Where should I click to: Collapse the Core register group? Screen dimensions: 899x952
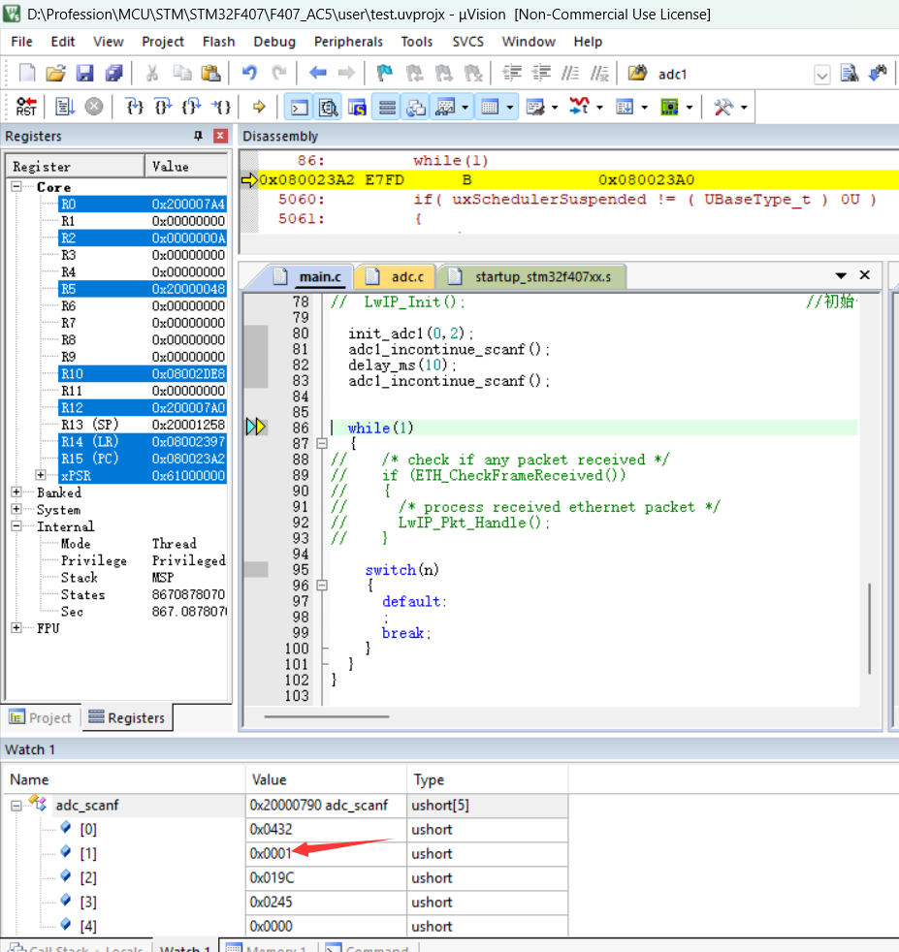tap(16, 186)
